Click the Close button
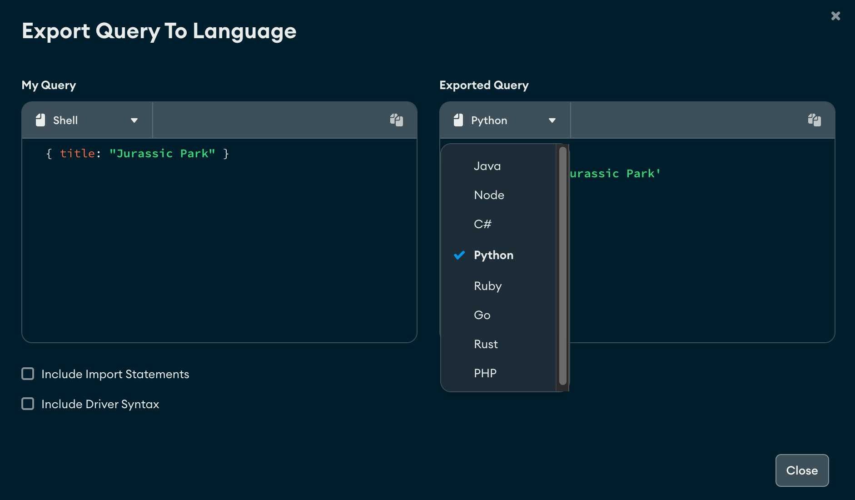 (x=801, y=470)
